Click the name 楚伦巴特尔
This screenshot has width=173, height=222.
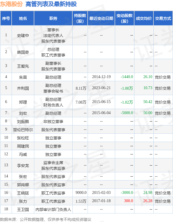(23, 130)
